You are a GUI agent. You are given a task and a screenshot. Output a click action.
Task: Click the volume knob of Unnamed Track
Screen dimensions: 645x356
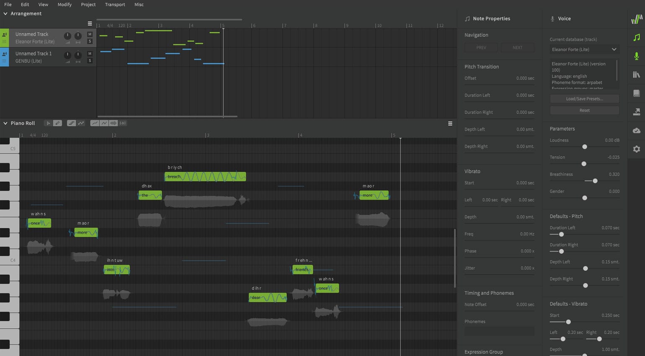[x=67, y=36]
